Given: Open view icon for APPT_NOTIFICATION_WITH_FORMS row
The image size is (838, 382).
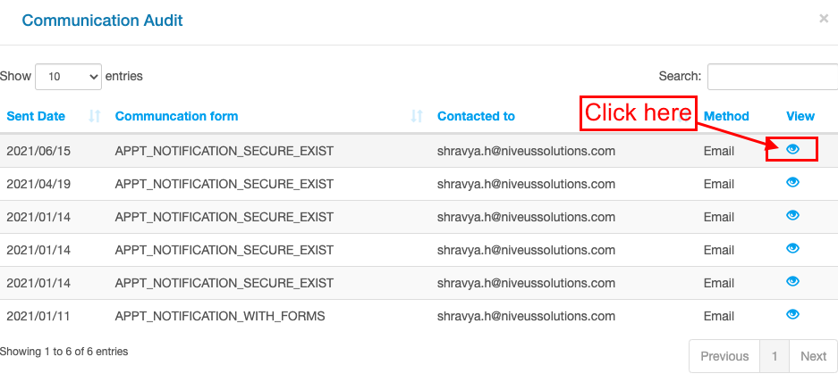Looking at the screenshot, I should (x=792, y=314).
